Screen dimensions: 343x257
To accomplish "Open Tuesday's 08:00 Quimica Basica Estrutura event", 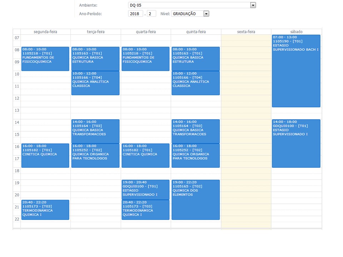I will [95, 59].
